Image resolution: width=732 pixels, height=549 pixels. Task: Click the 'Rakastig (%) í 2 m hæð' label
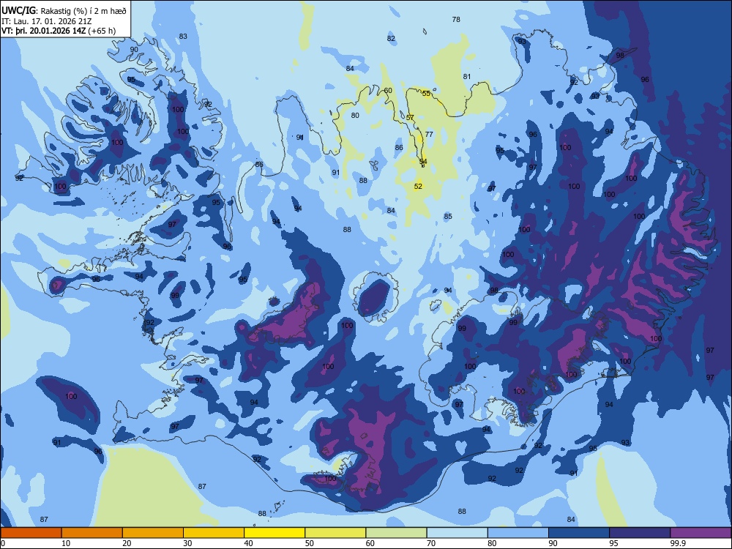pyautogui.click(x=83, y=11)
